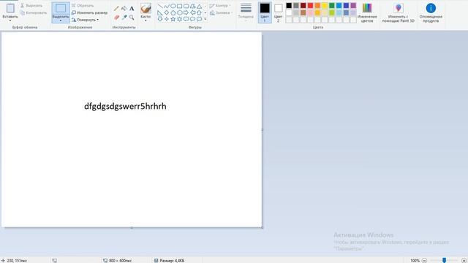
Task: Click the Вставить (Paste) clipboard icon
Action: 10,8
